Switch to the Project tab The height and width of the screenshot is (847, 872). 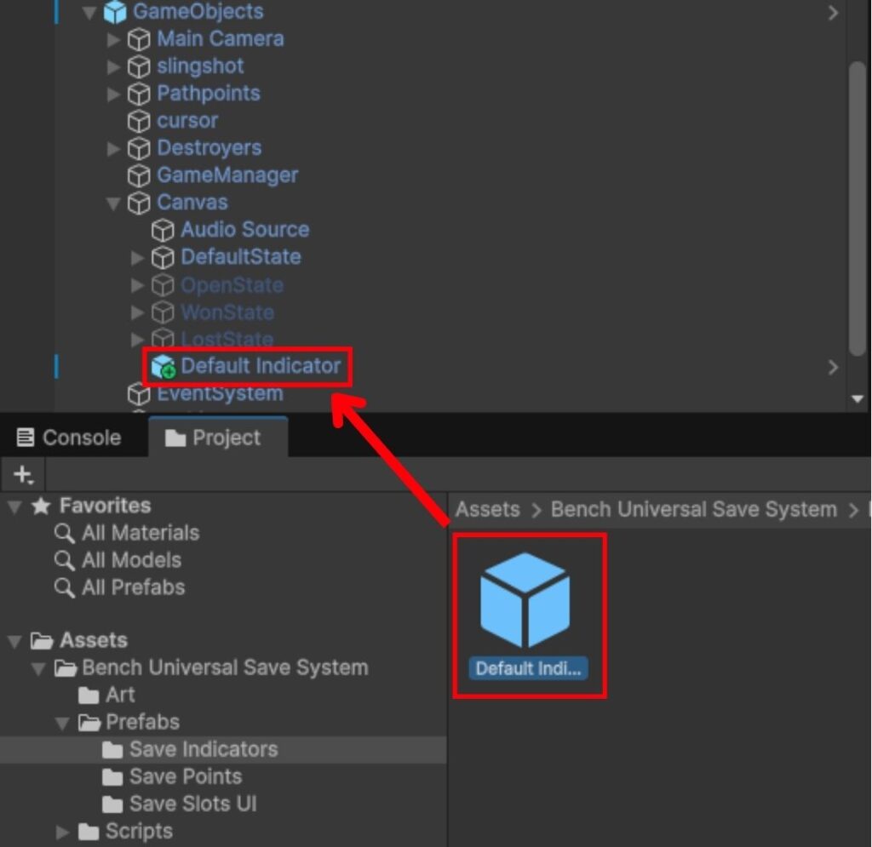point(218,438)
